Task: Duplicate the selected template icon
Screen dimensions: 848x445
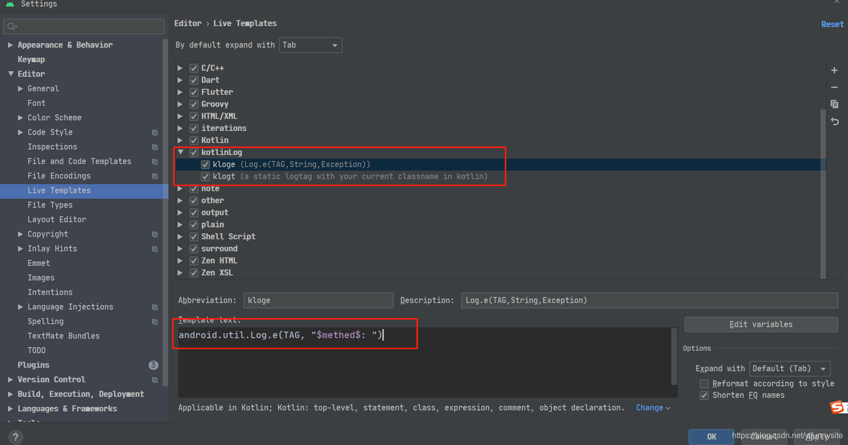Action: 834,104
